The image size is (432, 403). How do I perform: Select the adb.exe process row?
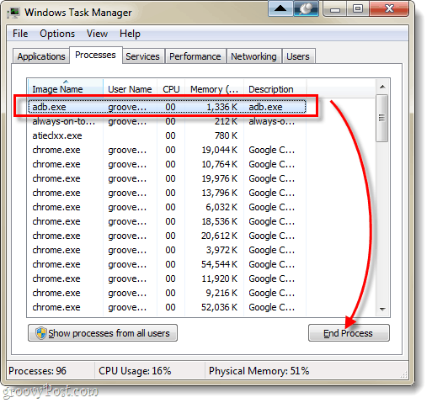click(x=167, y=107)
